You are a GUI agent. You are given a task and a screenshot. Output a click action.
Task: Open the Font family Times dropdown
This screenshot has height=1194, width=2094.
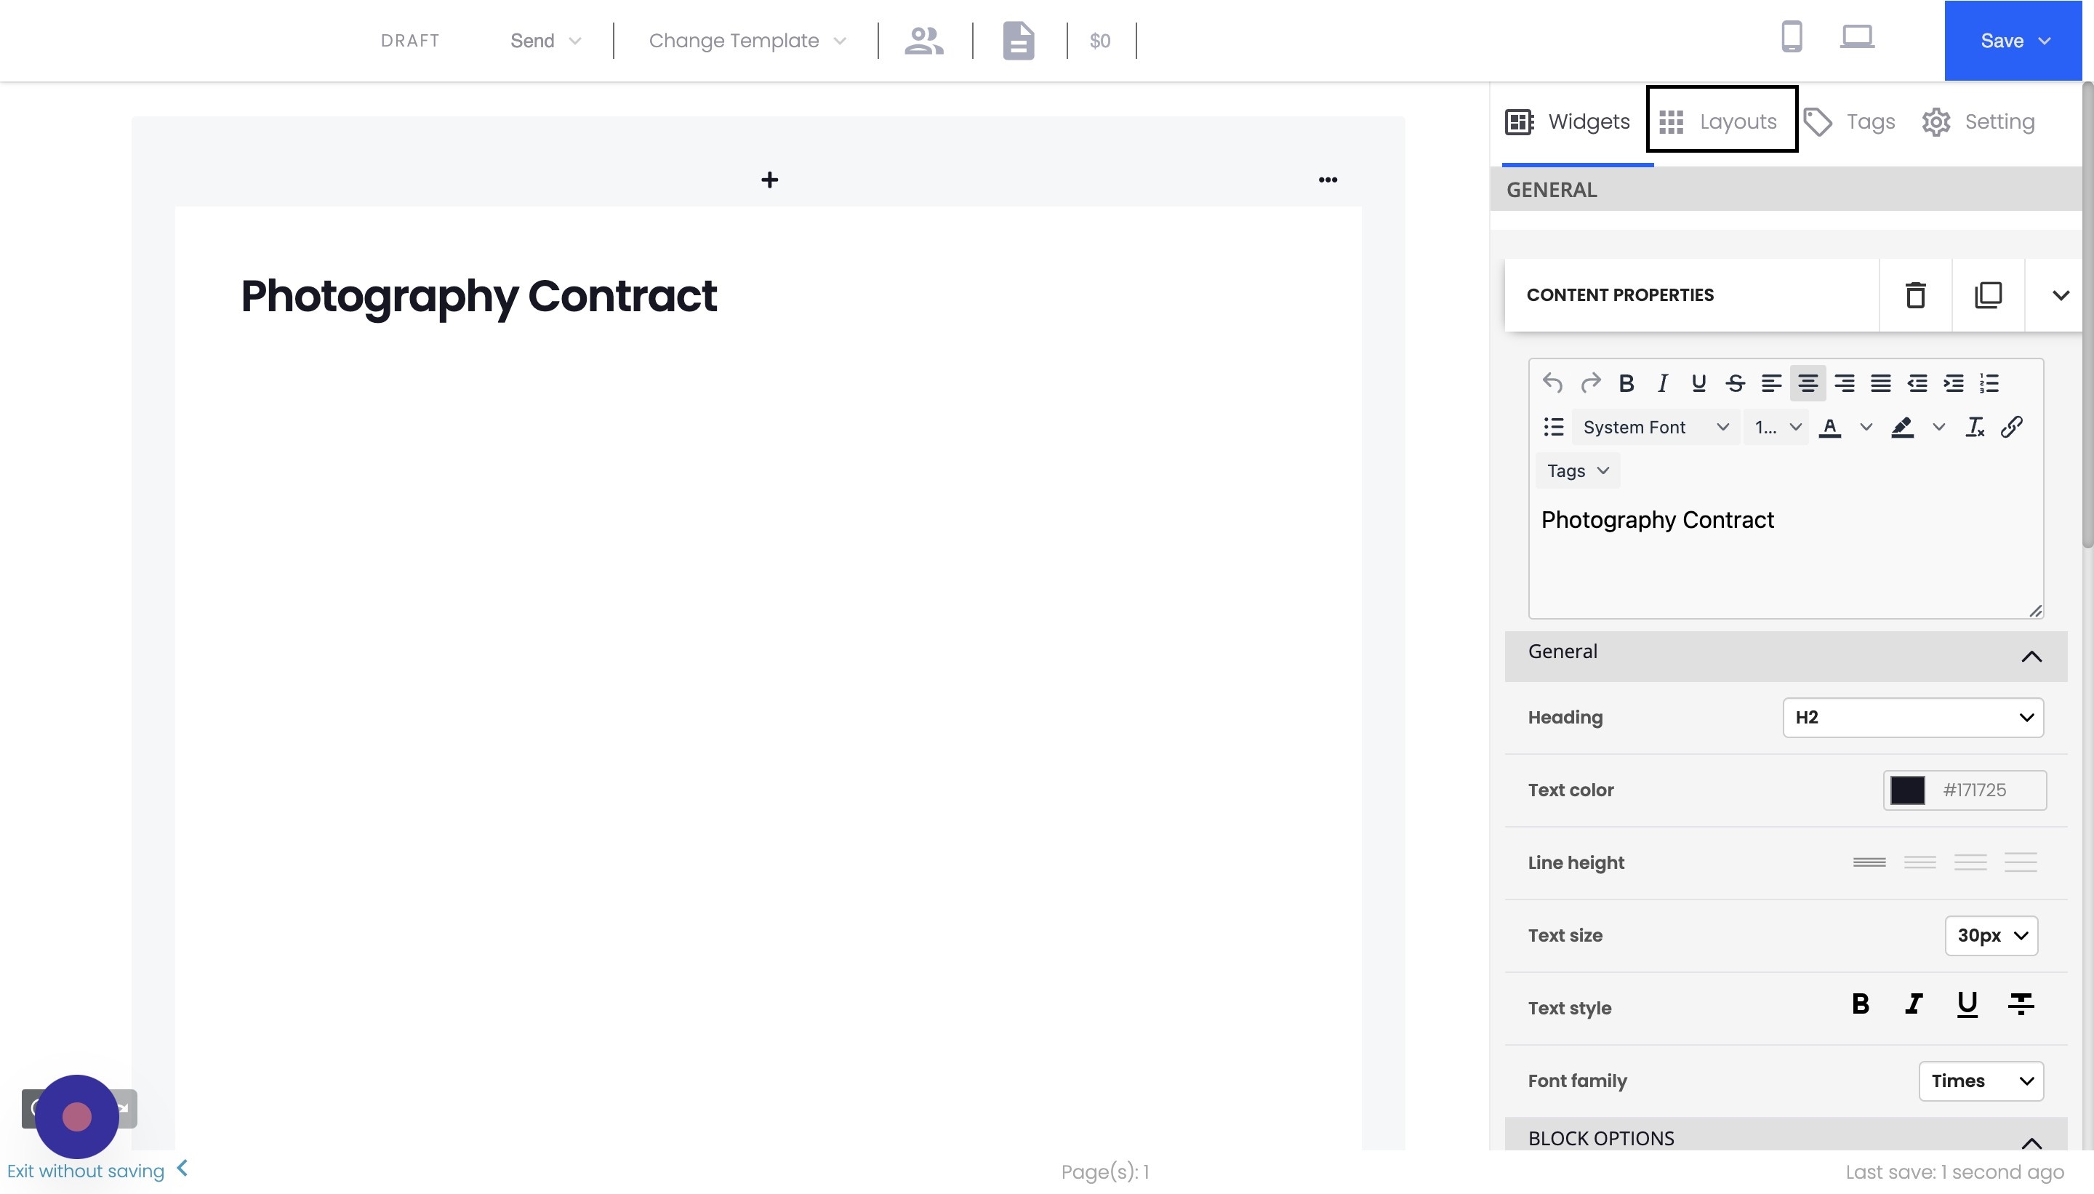pyautogui.click(x=1980, y=1081)
